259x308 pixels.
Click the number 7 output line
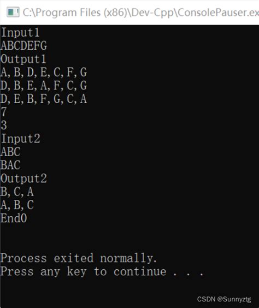(x=4, y=112)
